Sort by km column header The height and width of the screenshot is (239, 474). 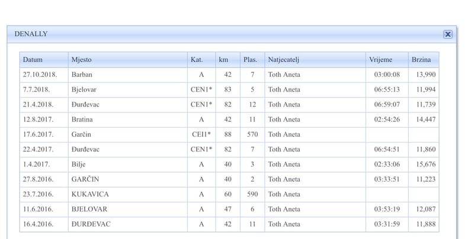223,60
